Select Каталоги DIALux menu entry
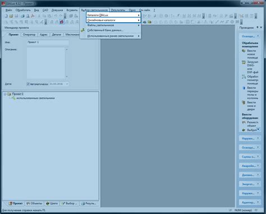 coord(113,15)
